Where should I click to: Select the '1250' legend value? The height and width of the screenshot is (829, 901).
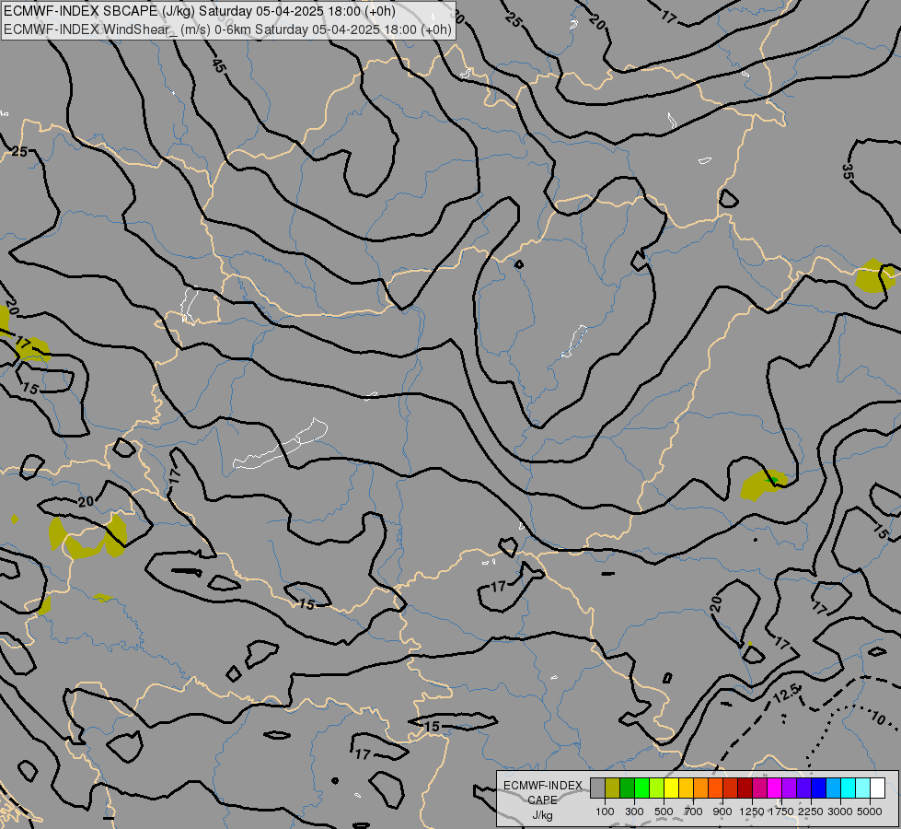752,811
